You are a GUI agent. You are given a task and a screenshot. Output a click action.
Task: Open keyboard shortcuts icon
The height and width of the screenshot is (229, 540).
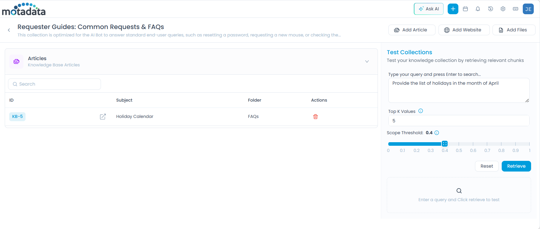[x=516, y=9]
